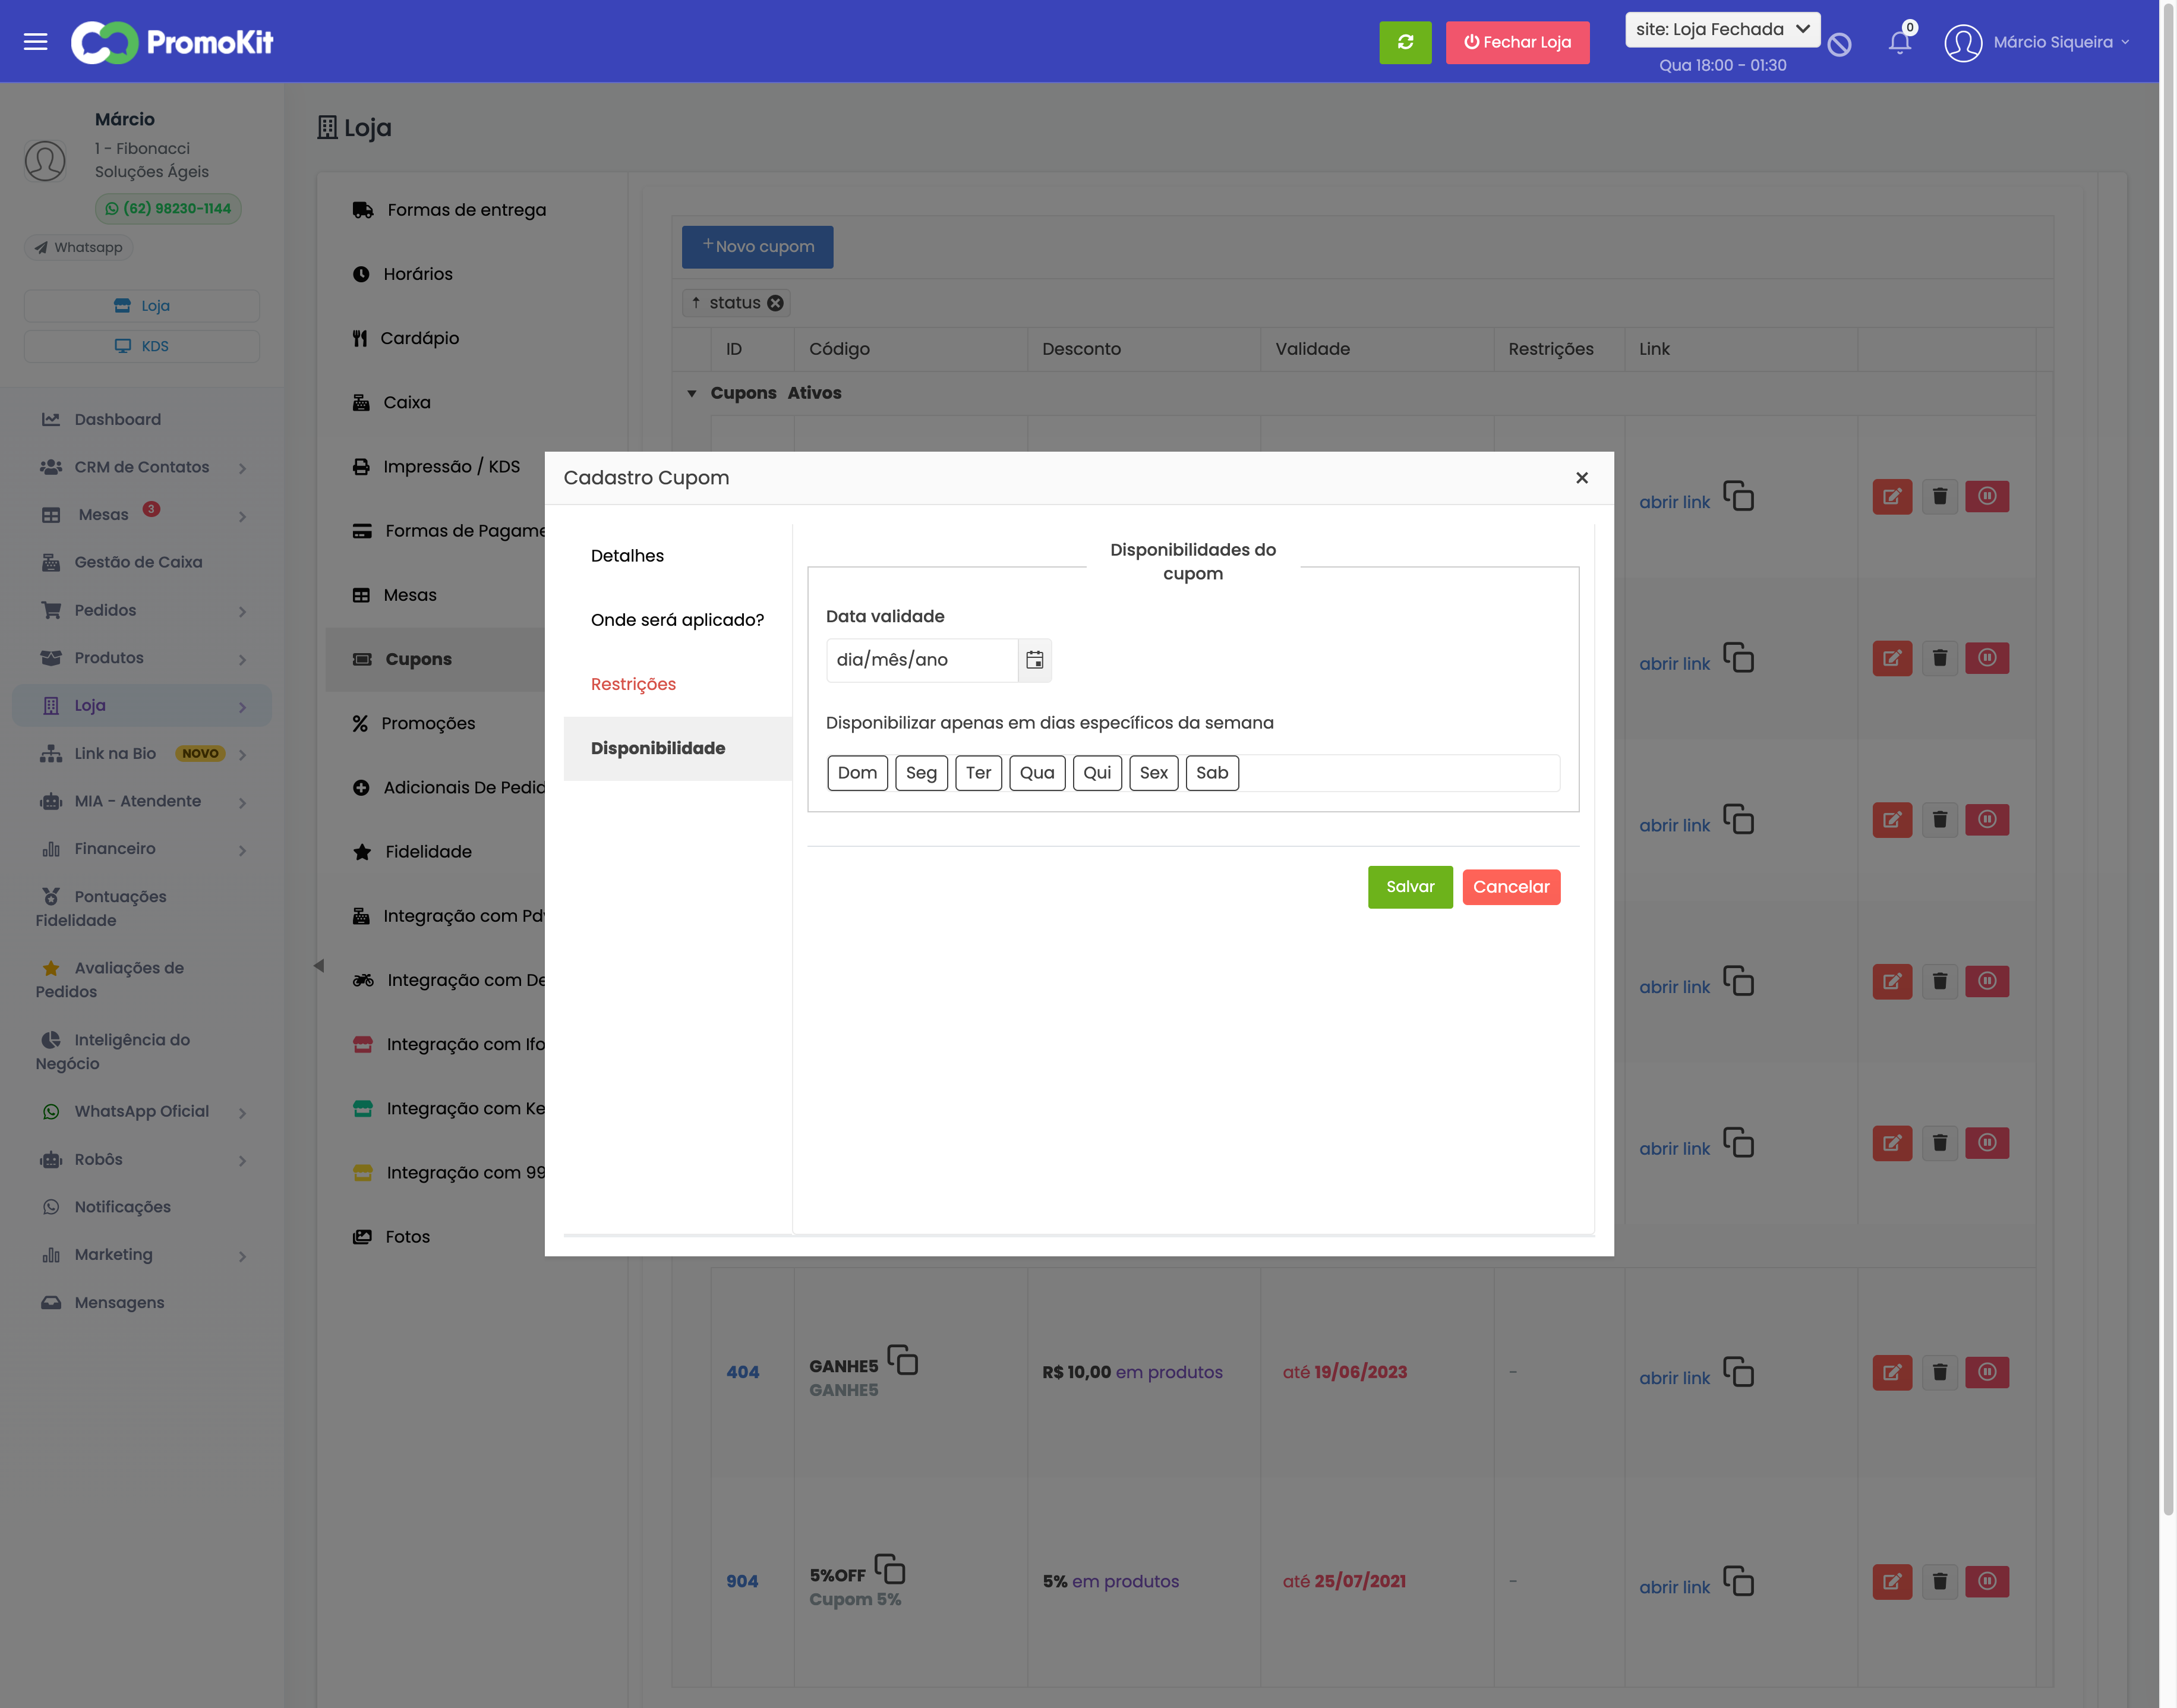Click the Mensagens inbox icon

pos(51,1303)
